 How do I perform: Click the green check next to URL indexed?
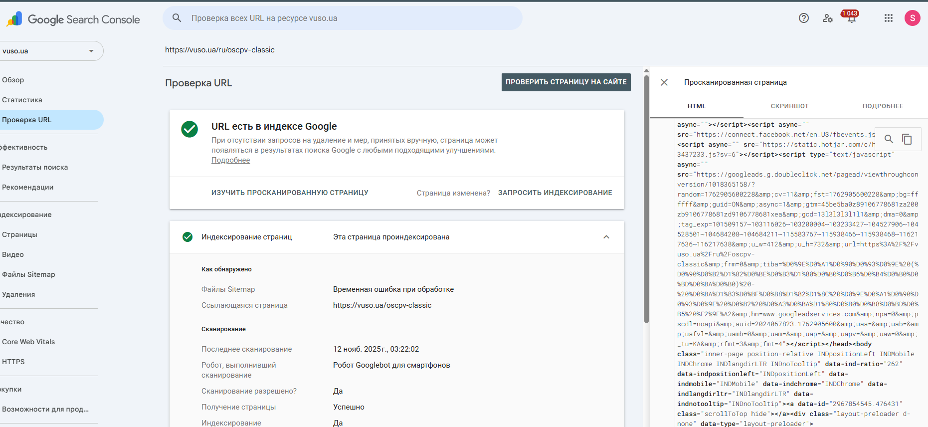(x=189, y=129)
